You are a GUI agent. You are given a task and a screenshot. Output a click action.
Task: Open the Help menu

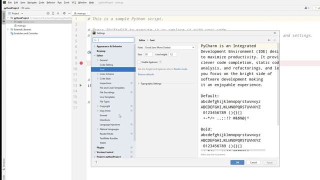point(91,2)
